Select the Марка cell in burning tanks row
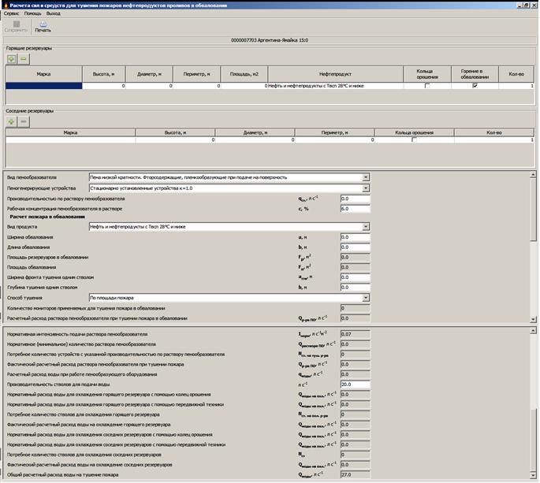 [43, 86]
